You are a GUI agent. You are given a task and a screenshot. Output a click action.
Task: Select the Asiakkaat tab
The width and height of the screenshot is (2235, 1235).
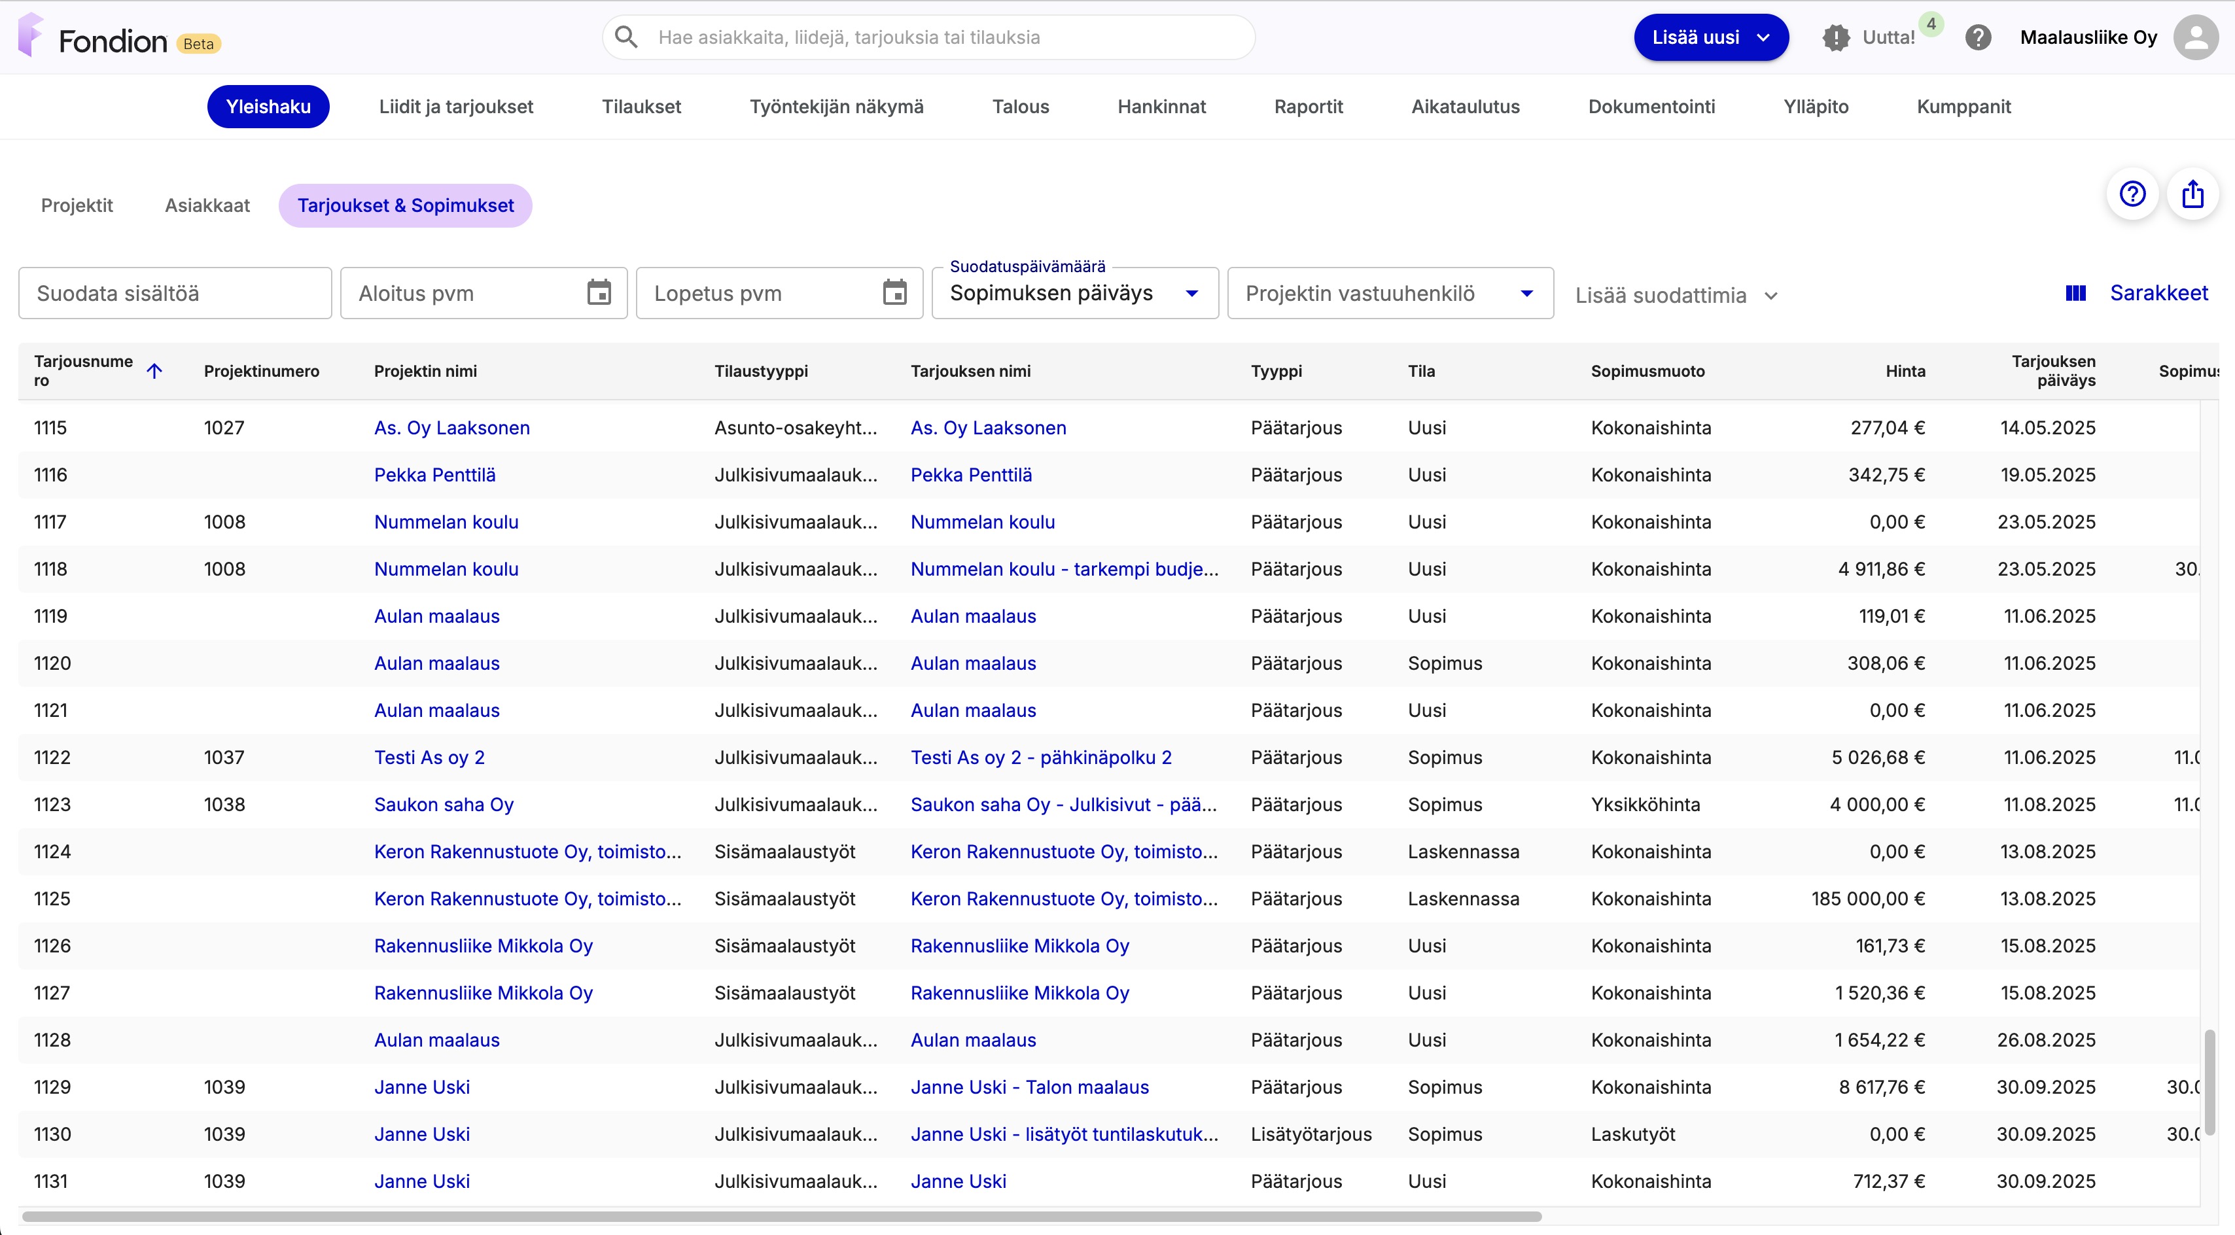click(x=207, y=205)
